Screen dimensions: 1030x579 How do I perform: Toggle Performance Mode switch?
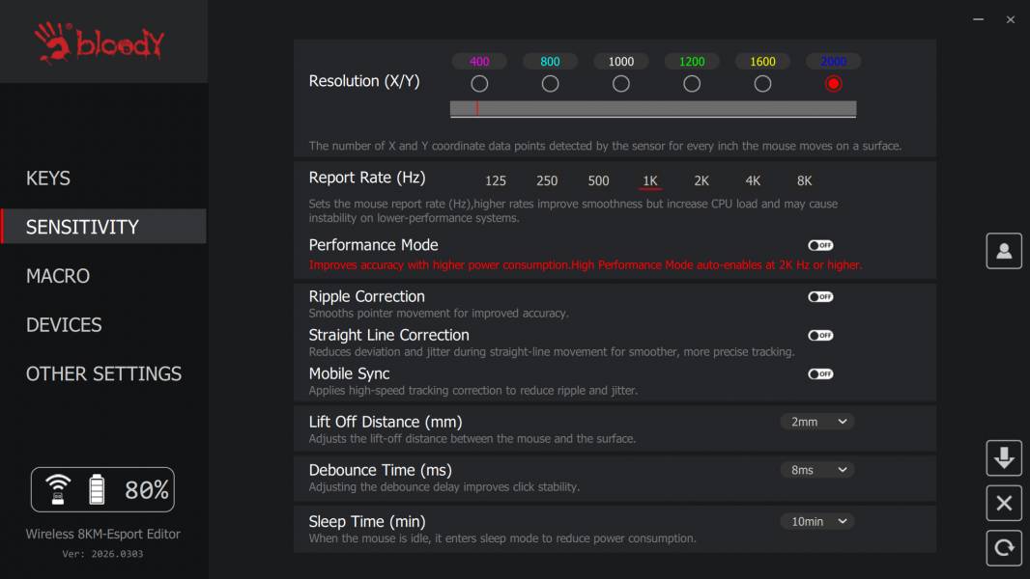tap(820, 245)
